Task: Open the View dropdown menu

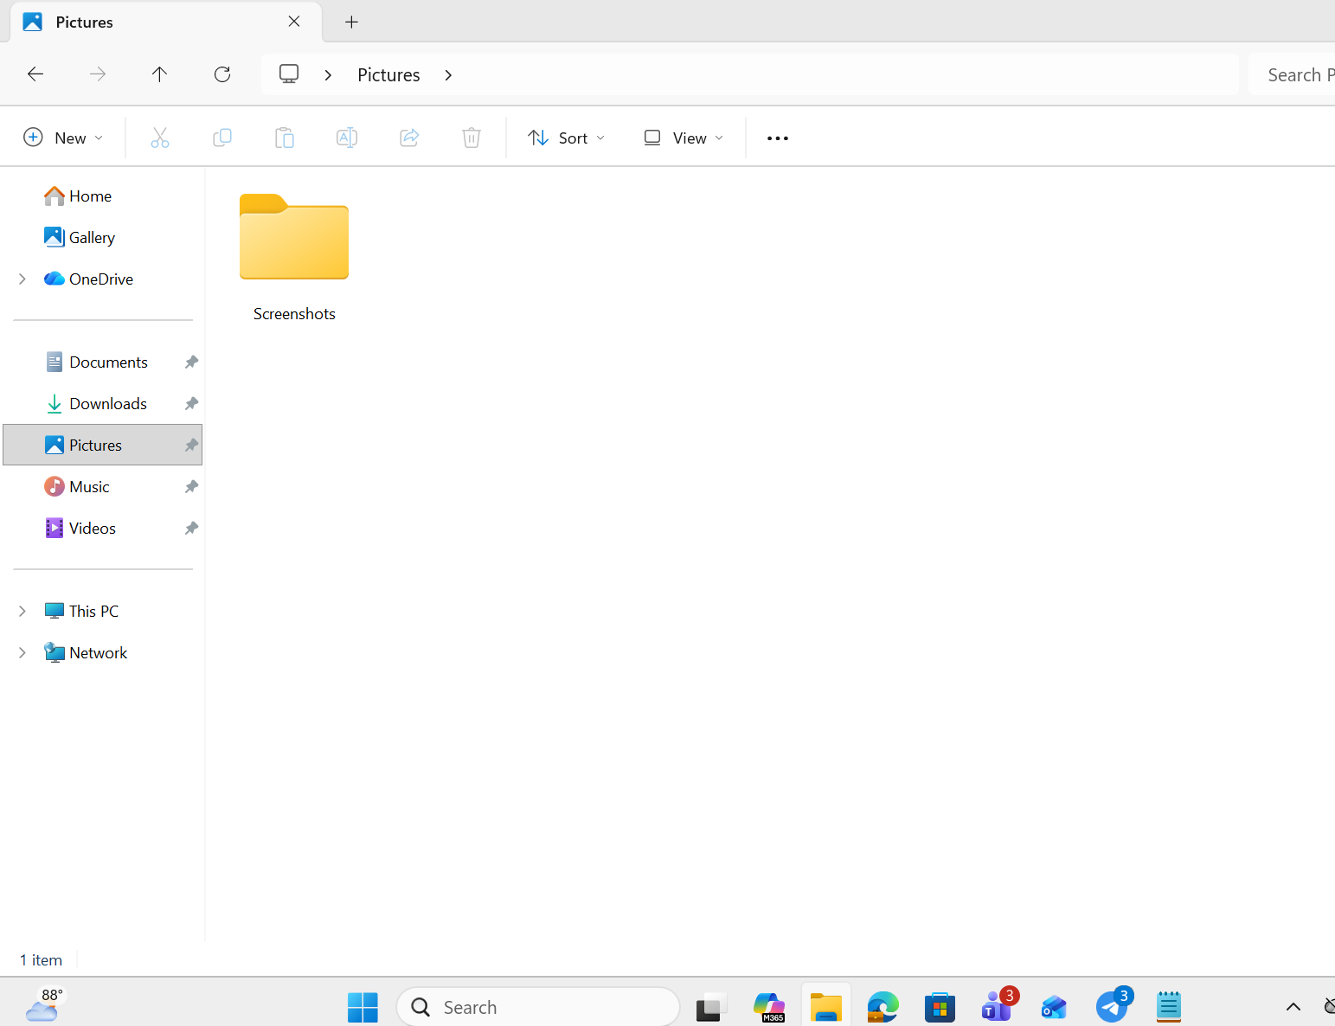Action: click(x=684, y=138)
